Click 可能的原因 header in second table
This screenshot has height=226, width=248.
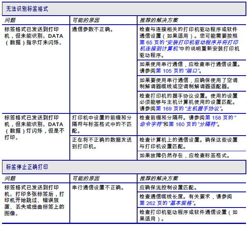[86, 178]
